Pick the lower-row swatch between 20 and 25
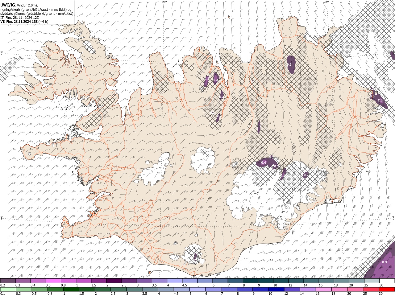Viewport: 395px width, 296px height. 355,289
